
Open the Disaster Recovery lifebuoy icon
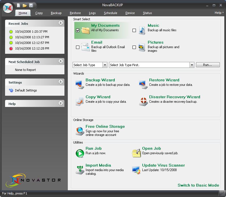click(x=144, y=102)
